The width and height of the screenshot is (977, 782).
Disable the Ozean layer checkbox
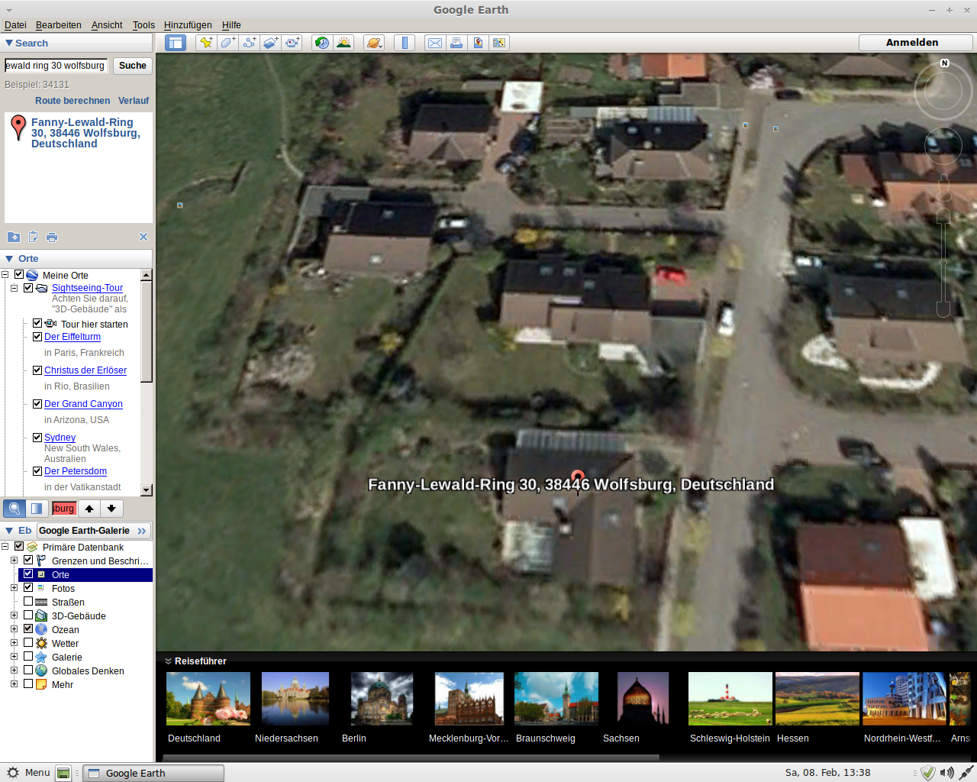28,629
